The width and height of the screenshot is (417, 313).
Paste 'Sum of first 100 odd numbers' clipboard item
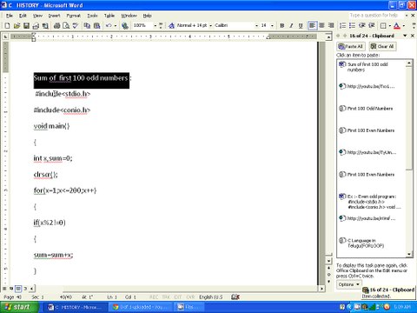(x=371, y=67)
